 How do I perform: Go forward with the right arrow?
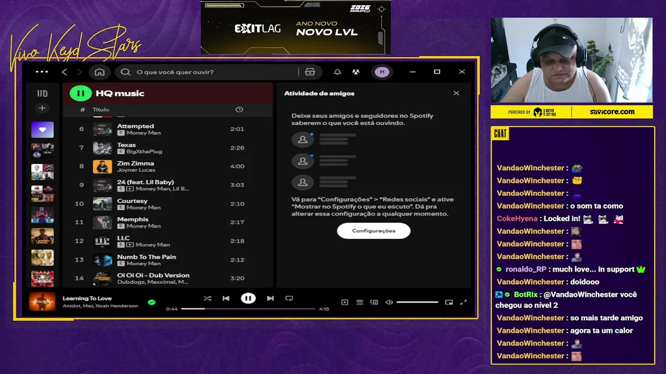[80, 72]
